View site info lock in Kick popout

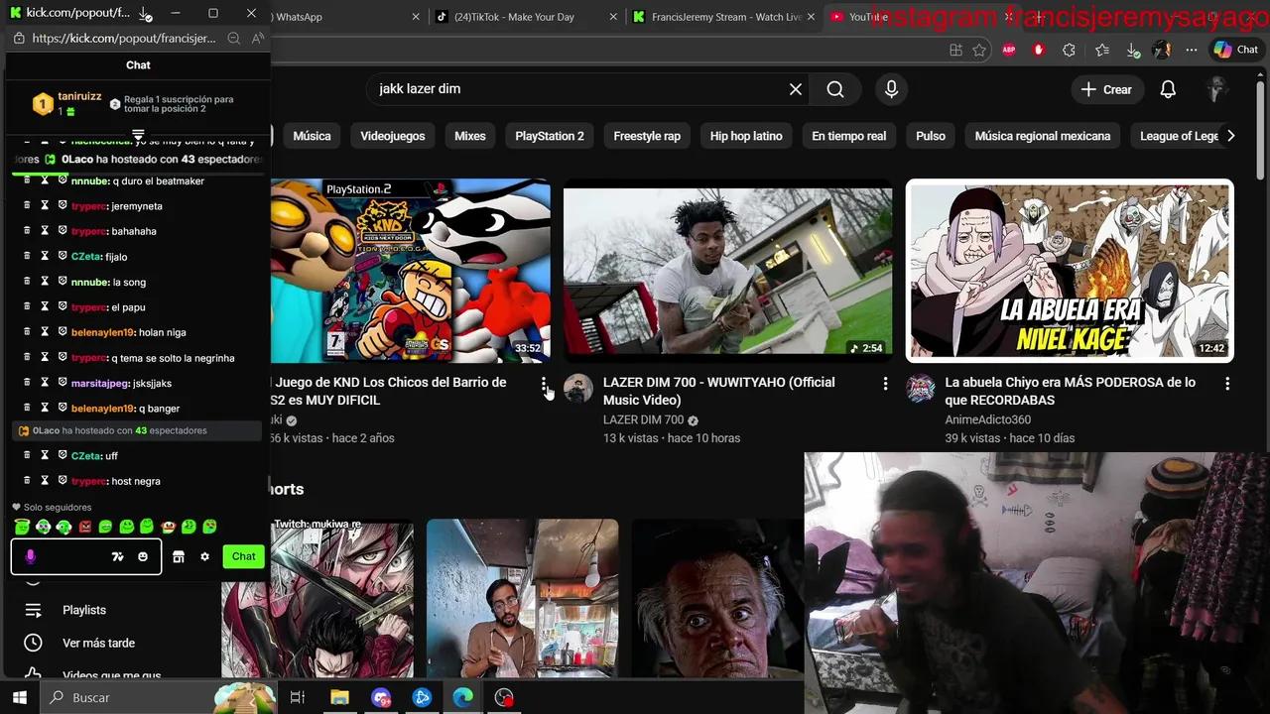[x=19, y=38]
